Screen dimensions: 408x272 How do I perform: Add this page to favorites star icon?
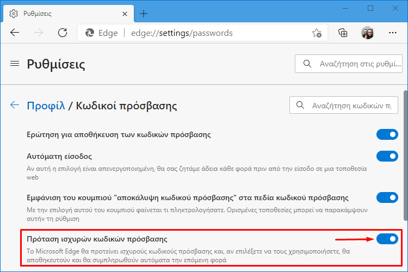pos(317,33)
